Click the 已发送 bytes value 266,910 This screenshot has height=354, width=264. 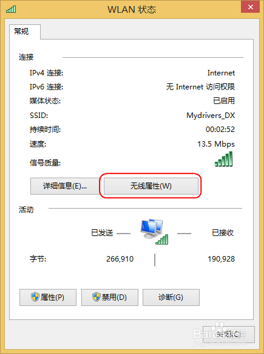tap(120, 259)
